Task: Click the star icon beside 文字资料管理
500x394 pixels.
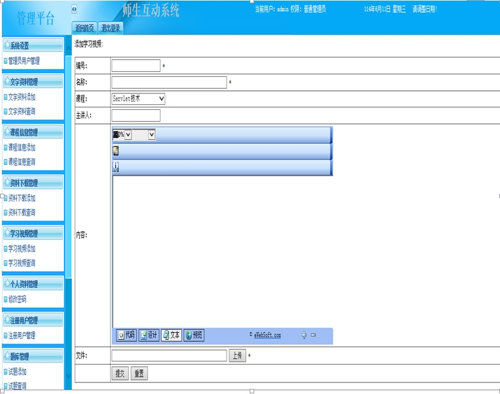Action: [x=7, y=81]
